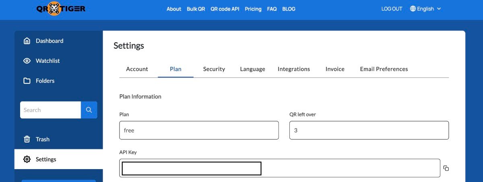Focus the sidebar Search input field
This screenshot has height=182, width=483.
[x=50, y=110]
